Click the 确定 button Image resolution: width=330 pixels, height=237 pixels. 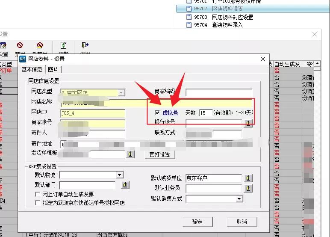click(x=197, y=222)
